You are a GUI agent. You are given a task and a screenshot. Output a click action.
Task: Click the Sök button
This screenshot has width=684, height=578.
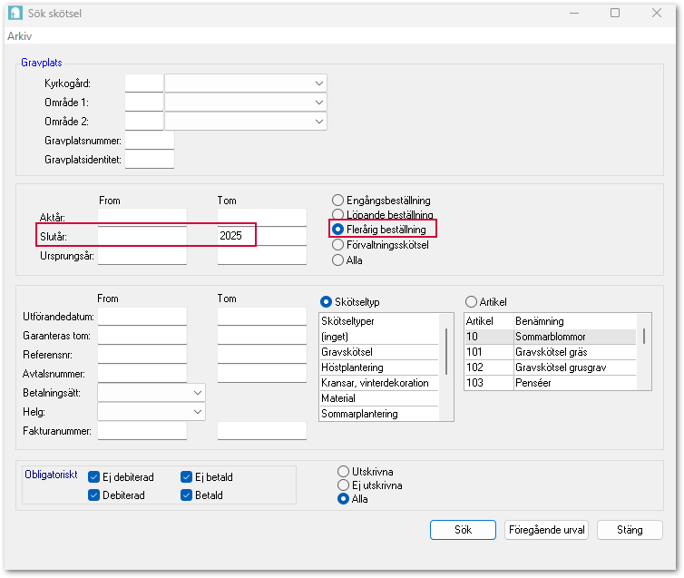pyautogui.click(x=463, y=530)
